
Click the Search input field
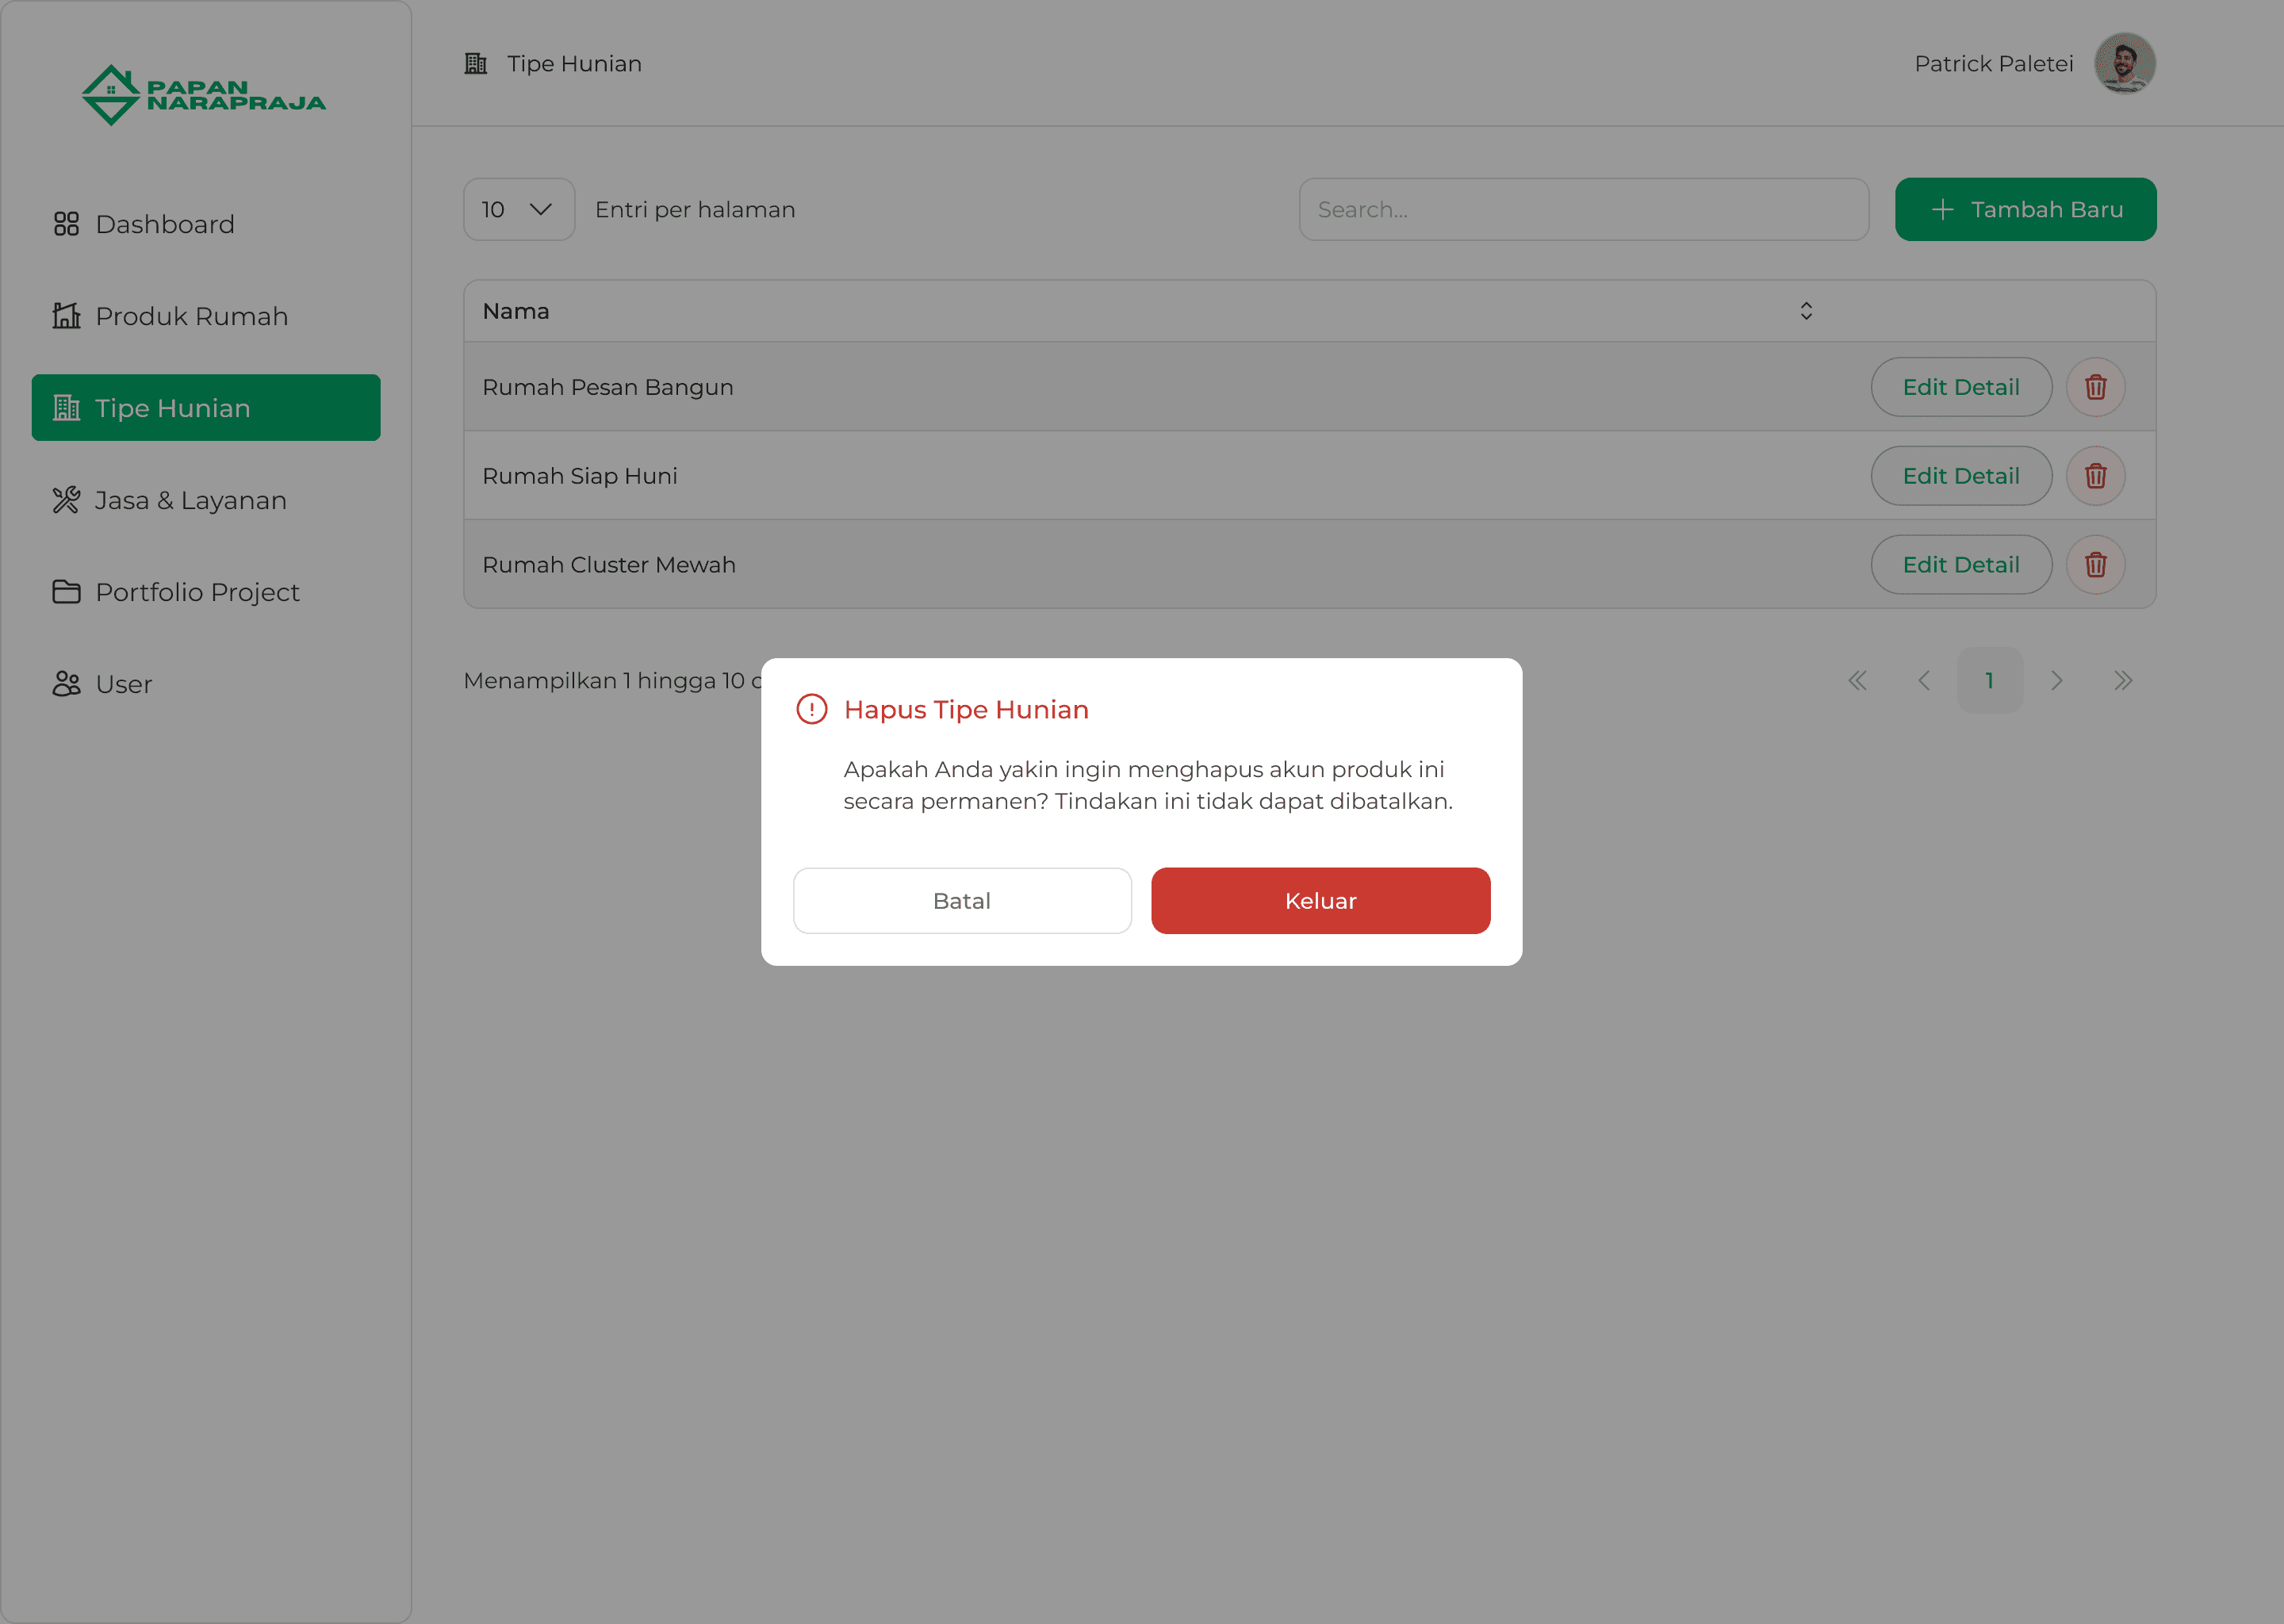click(1583, 210)
